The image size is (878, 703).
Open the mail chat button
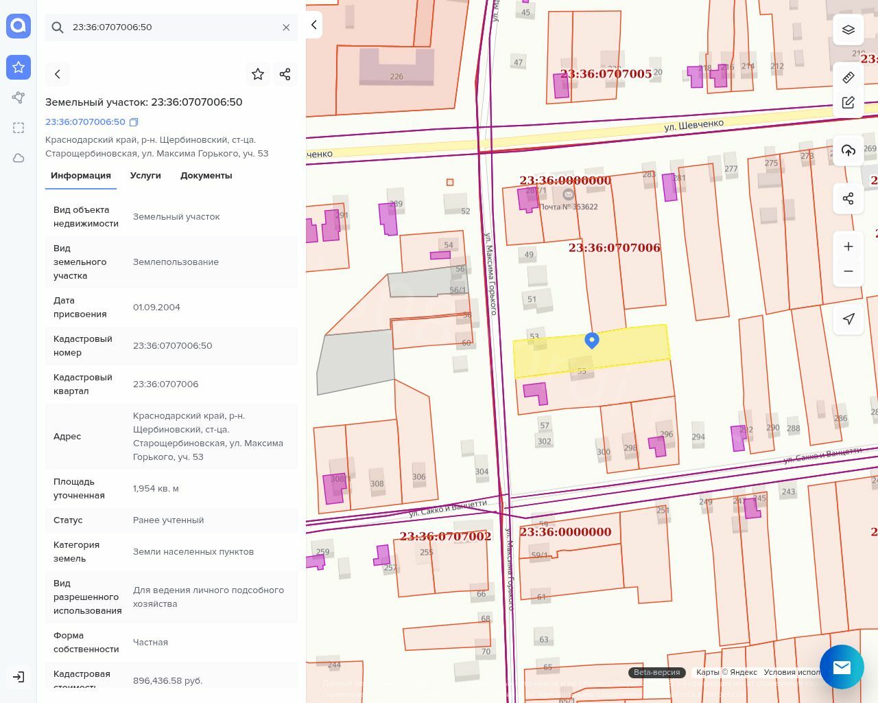(842, 667)
